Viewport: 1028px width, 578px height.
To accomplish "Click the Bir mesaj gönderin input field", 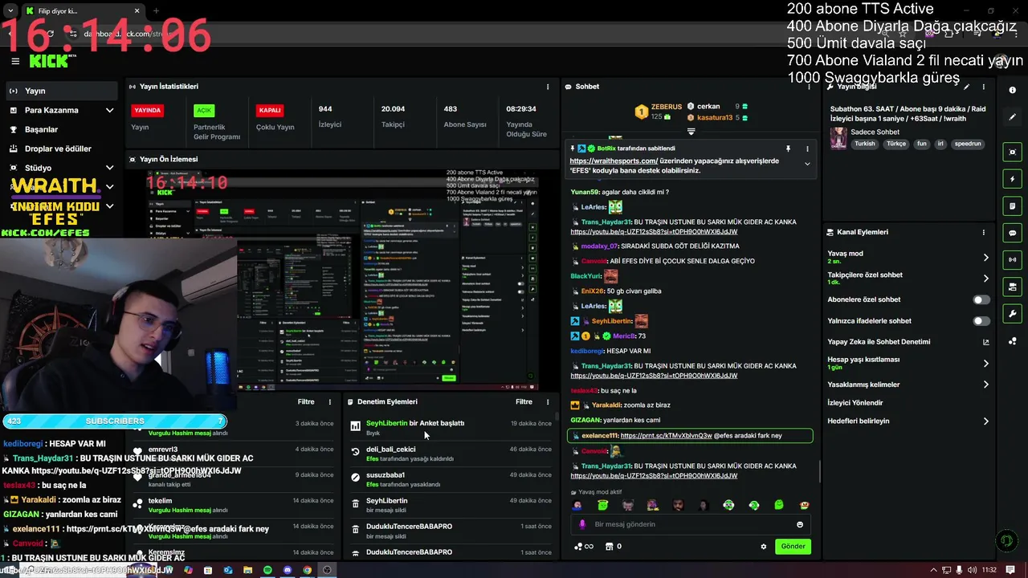I will point(689,524).
